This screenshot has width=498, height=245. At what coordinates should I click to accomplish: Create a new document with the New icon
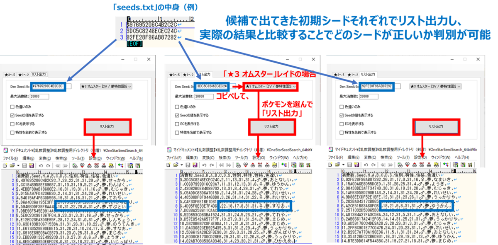(x=5, y=165)
